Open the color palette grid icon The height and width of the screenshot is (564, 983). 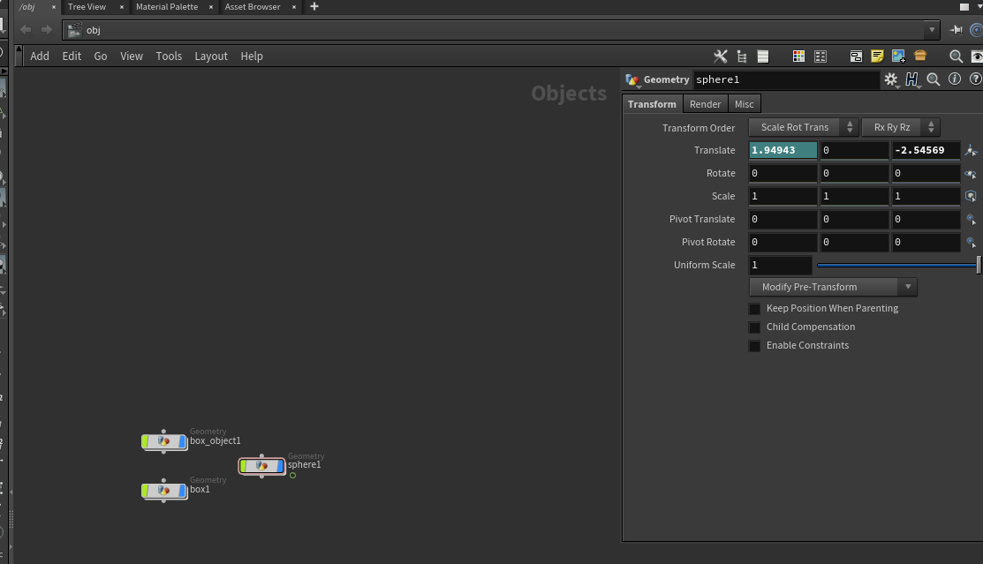798,56
